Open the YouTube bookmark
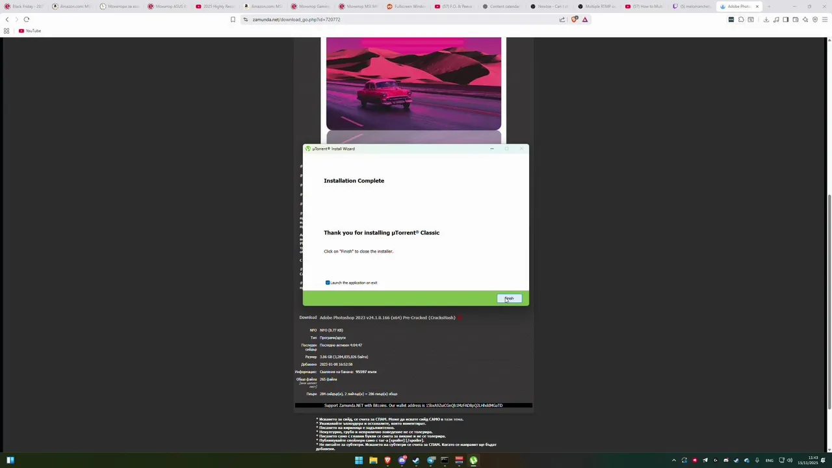Screen dimensions: 832x468 (30, 31)
